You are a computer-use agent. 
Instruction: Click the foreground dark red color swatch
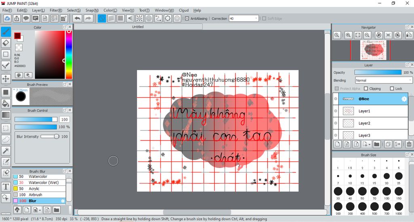coord(17,36)
